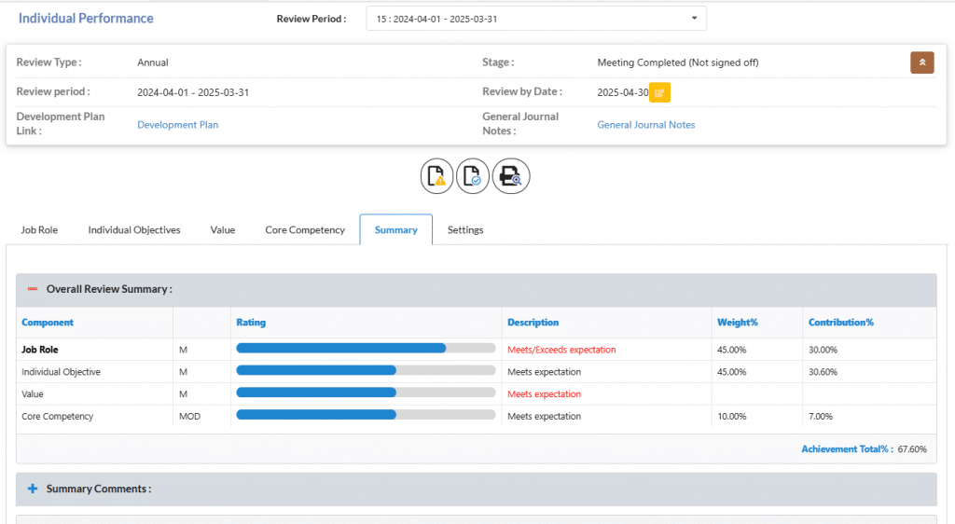Edit the Review by Date
Image resolution: width=955 pixels, height=524 pixels.
659,92
